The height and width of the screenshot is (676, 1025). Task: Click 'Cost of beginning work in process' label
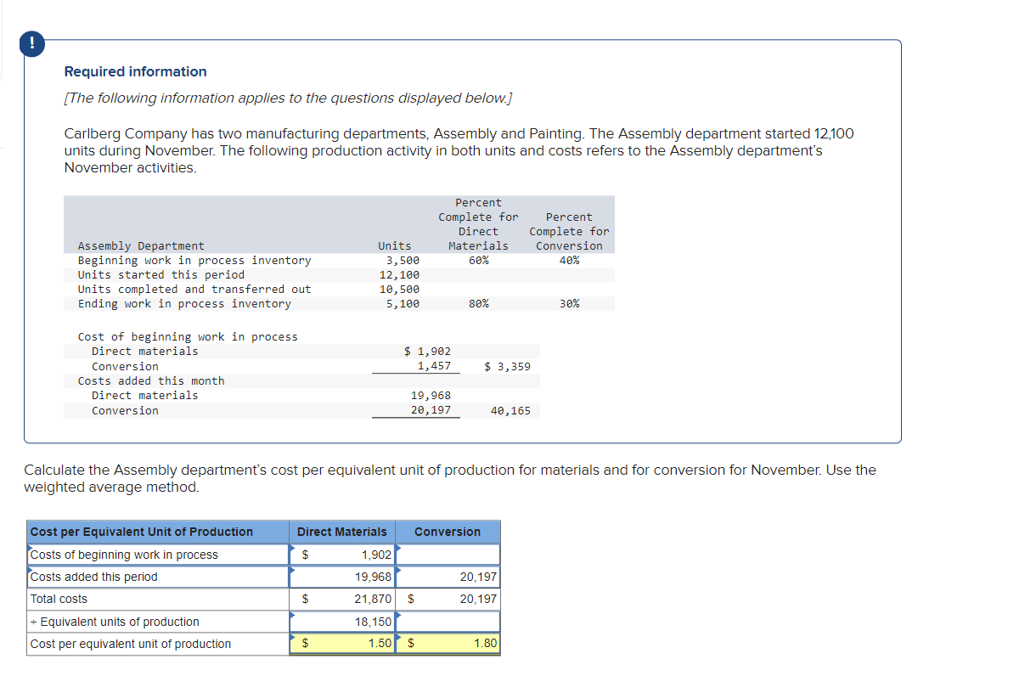188,336
